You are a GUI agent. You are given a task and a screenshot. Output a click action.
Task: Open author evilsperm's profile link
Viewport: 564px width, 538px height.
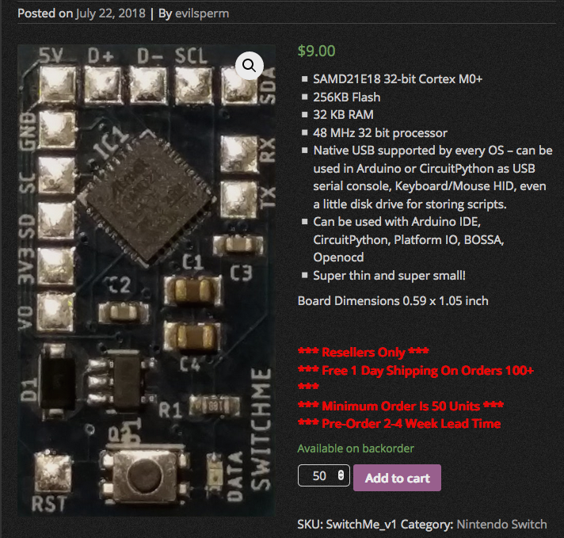(x=202, y=13)
